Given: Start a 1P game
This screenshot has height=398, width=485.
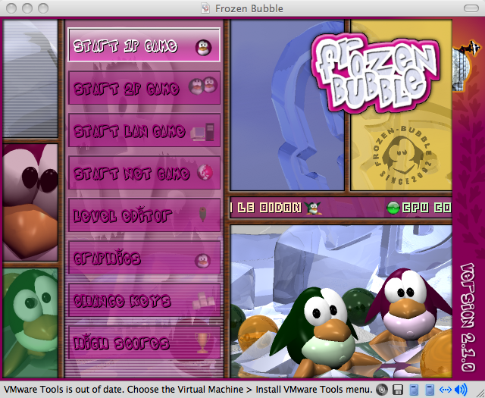Looking at the screenshot, I should pyautogui.click(x=144, y=45).
